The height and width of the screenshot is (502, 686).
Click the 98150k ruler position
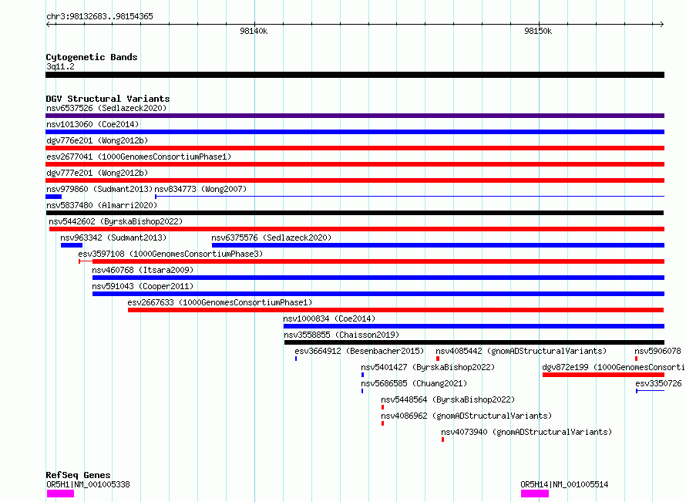538,31
